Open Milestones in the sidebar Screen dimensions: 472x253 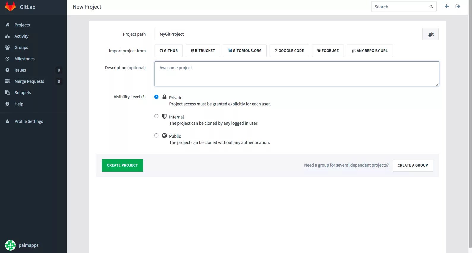click(33, 59)
